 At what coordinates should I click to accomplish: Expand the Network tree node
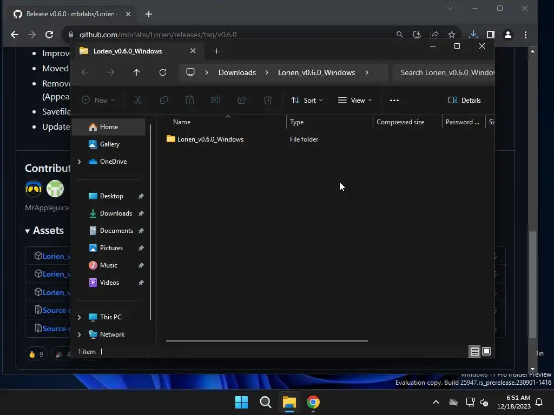(79, 334)
